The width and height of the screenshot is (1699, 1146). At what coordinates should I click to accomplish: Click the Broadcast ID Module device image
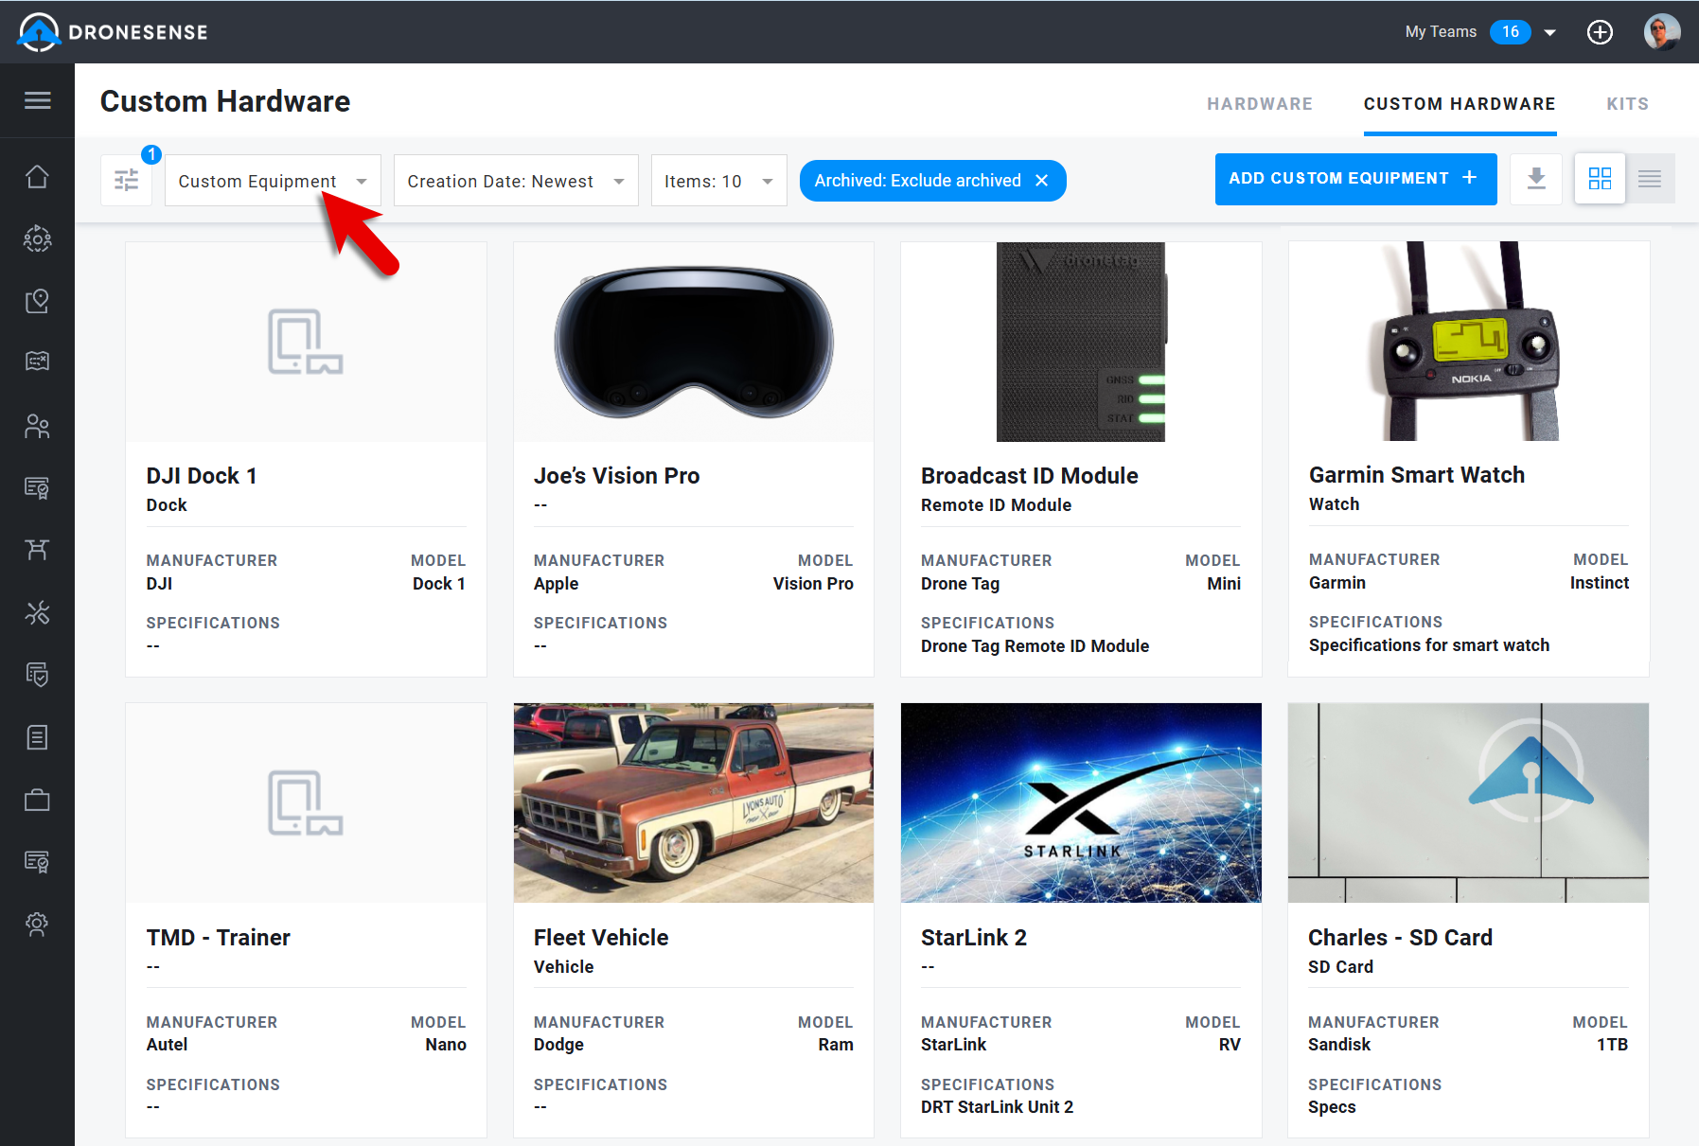click(1081, 342)
